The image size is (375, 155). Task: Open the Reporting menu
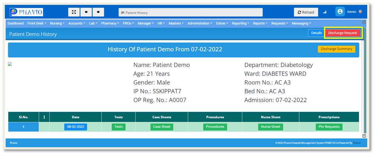coord(240,23)
